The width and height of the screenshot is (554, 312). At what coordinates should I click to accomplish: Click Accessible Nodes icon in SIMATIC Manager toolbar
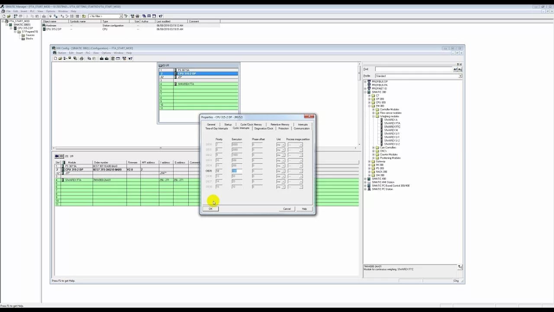16,16
